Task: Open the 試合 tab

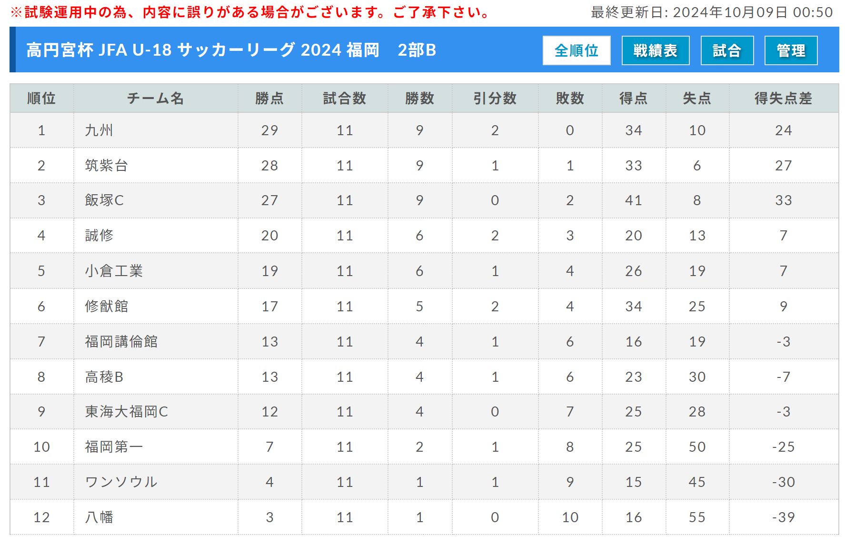Action: tap(727, 50)
